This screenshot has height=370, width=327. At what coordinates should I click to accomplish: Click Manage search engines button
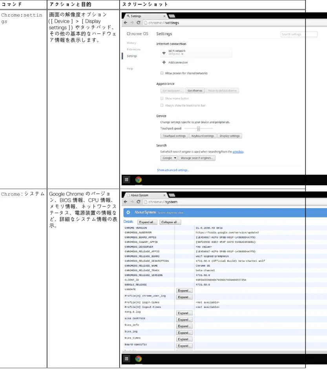tap(197, 158)
